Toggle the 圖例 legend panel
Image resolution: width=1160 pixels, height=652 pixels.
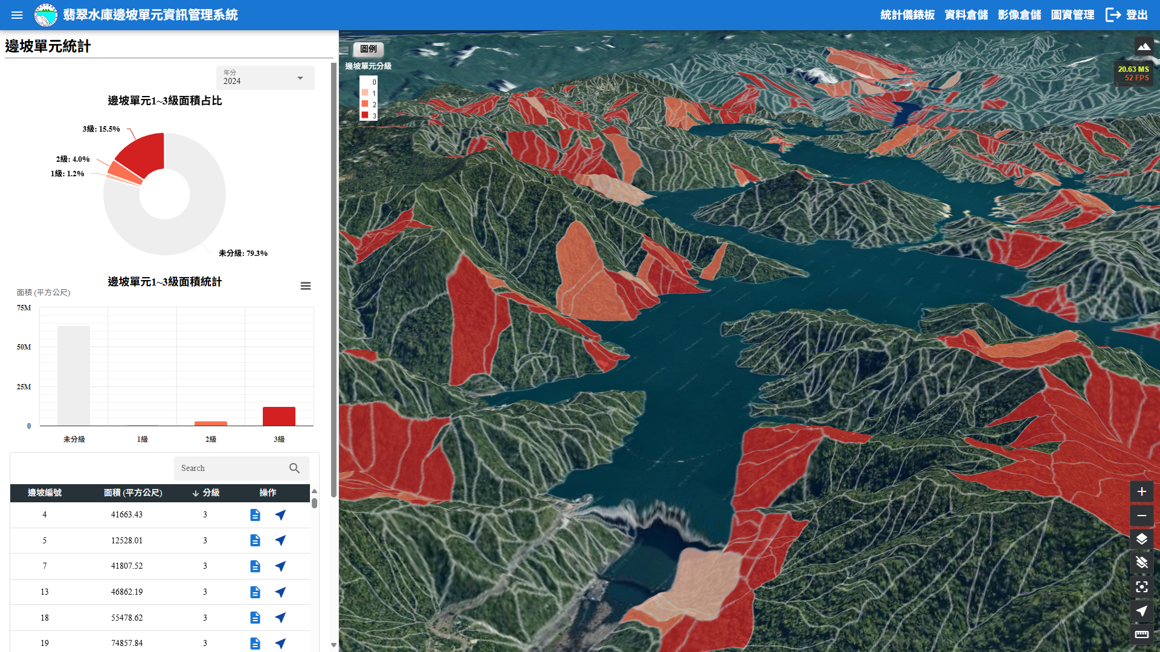[368, 49]
